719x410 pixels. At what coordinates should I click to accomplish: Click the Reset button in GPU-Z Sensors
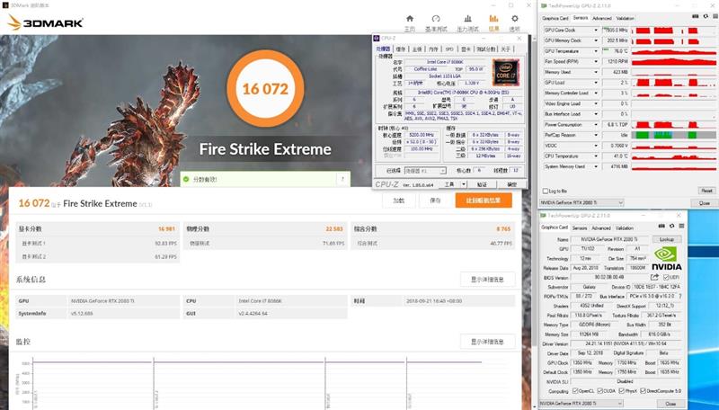click(706, 191)
